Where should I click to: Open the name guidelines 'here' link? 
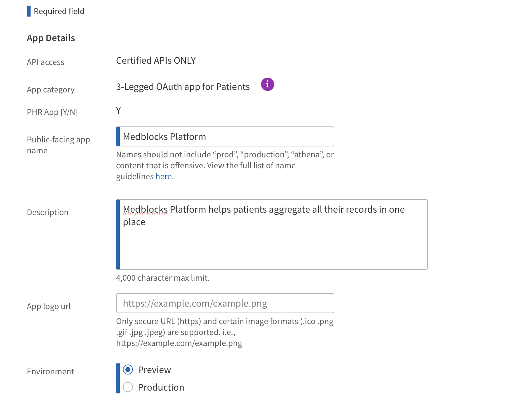point(163,176)
